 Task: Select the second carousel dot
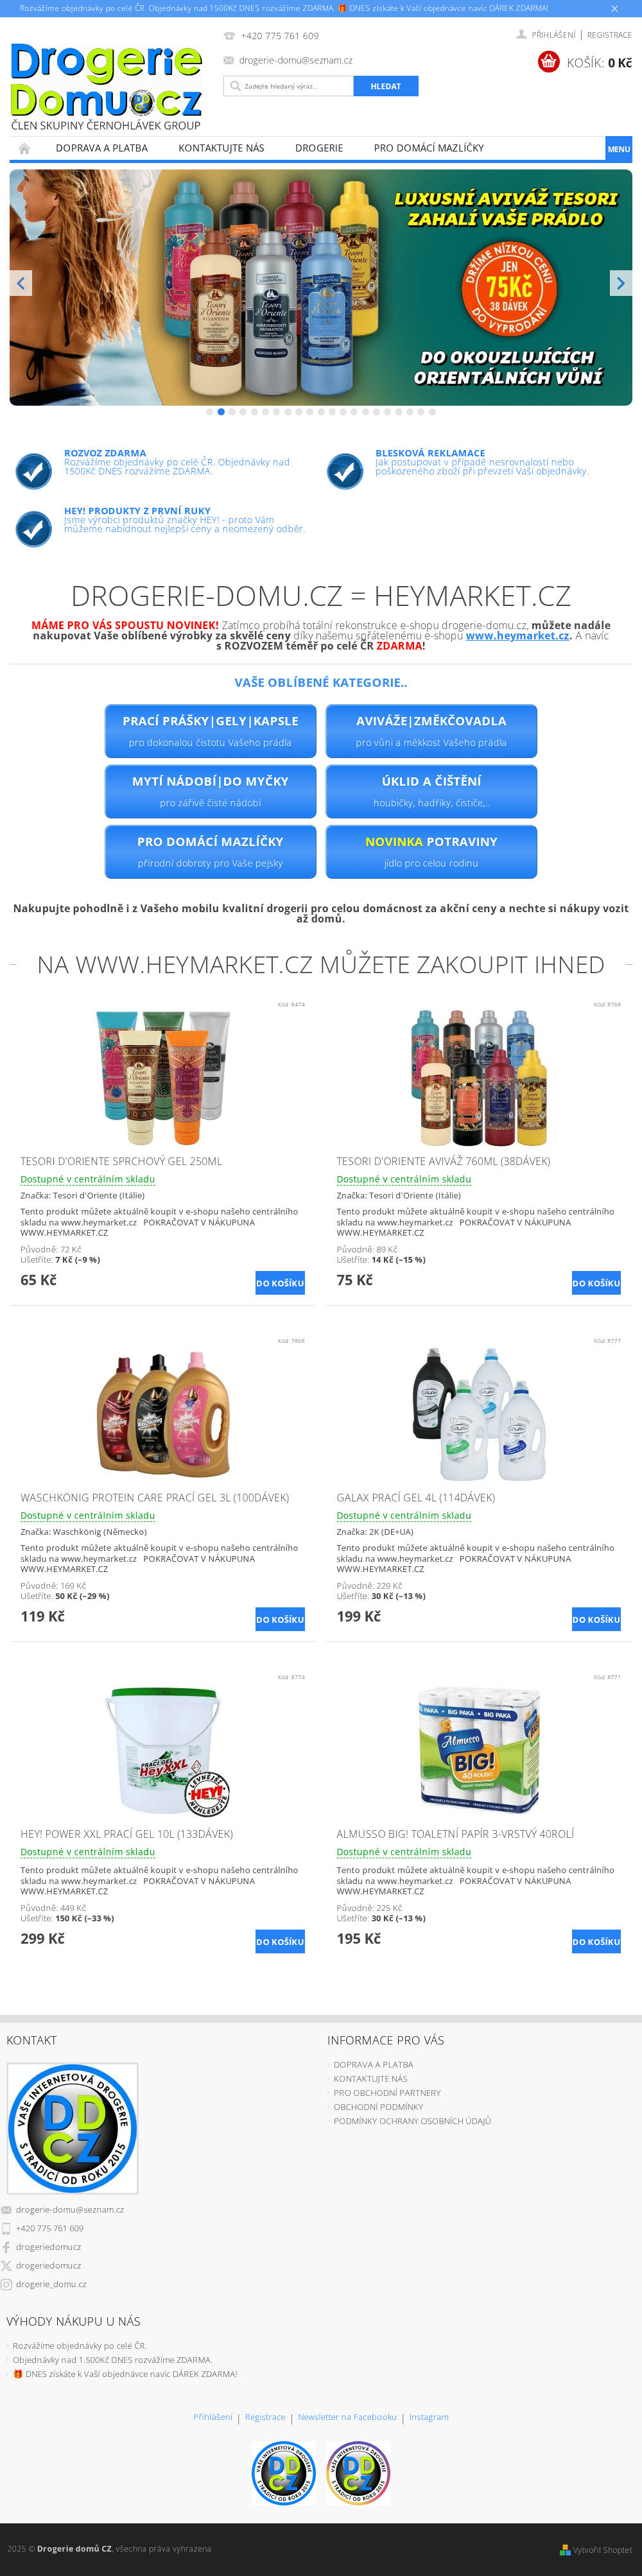(x=221, y=412)
